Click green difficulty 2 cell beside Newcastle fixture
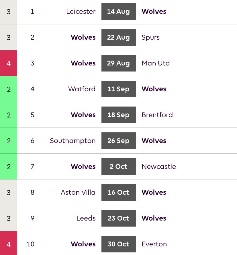 click(x=9, y=167)
